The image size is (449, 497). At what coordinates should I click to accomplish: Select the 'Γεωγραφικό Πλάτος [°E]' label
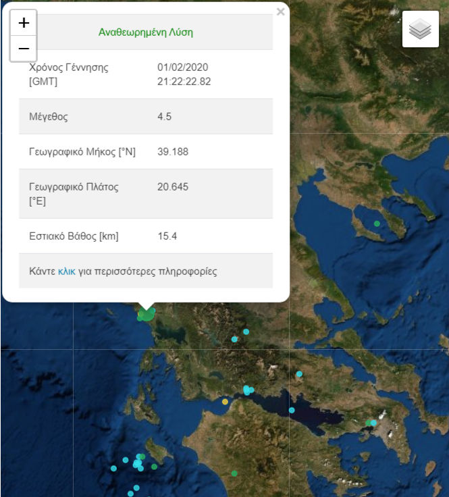74,194
